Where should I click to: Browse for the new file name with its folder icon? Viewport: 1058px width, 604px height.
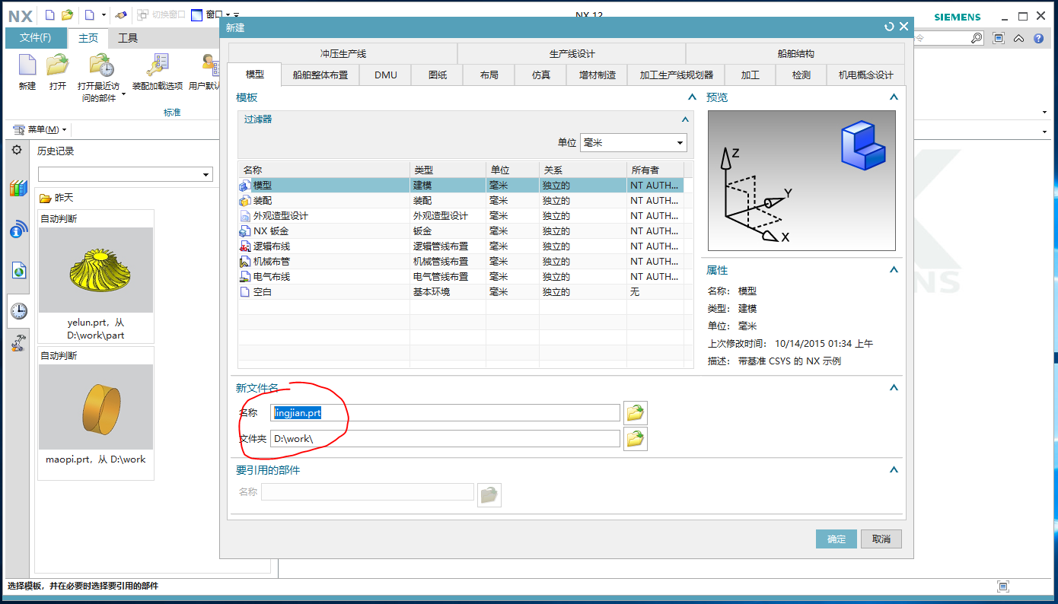(x=635, y=413)
